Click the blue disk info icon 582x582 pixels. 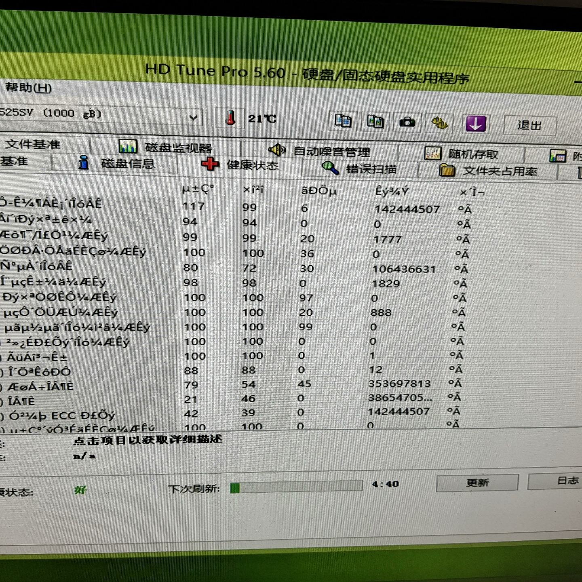(x=84, y=162)
